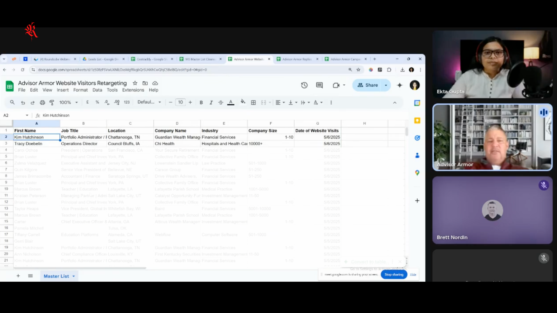Open the text color picker

point(231,102)
